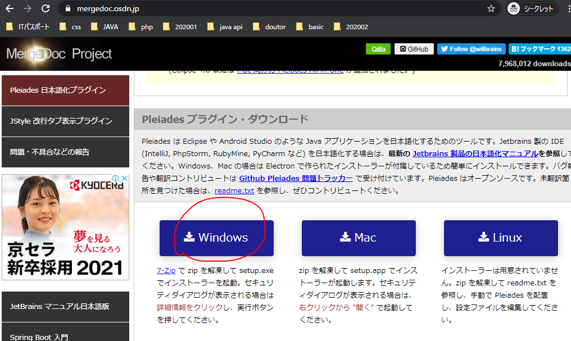
Task: Open the JAVA bookmark folder
Action: 105,26
